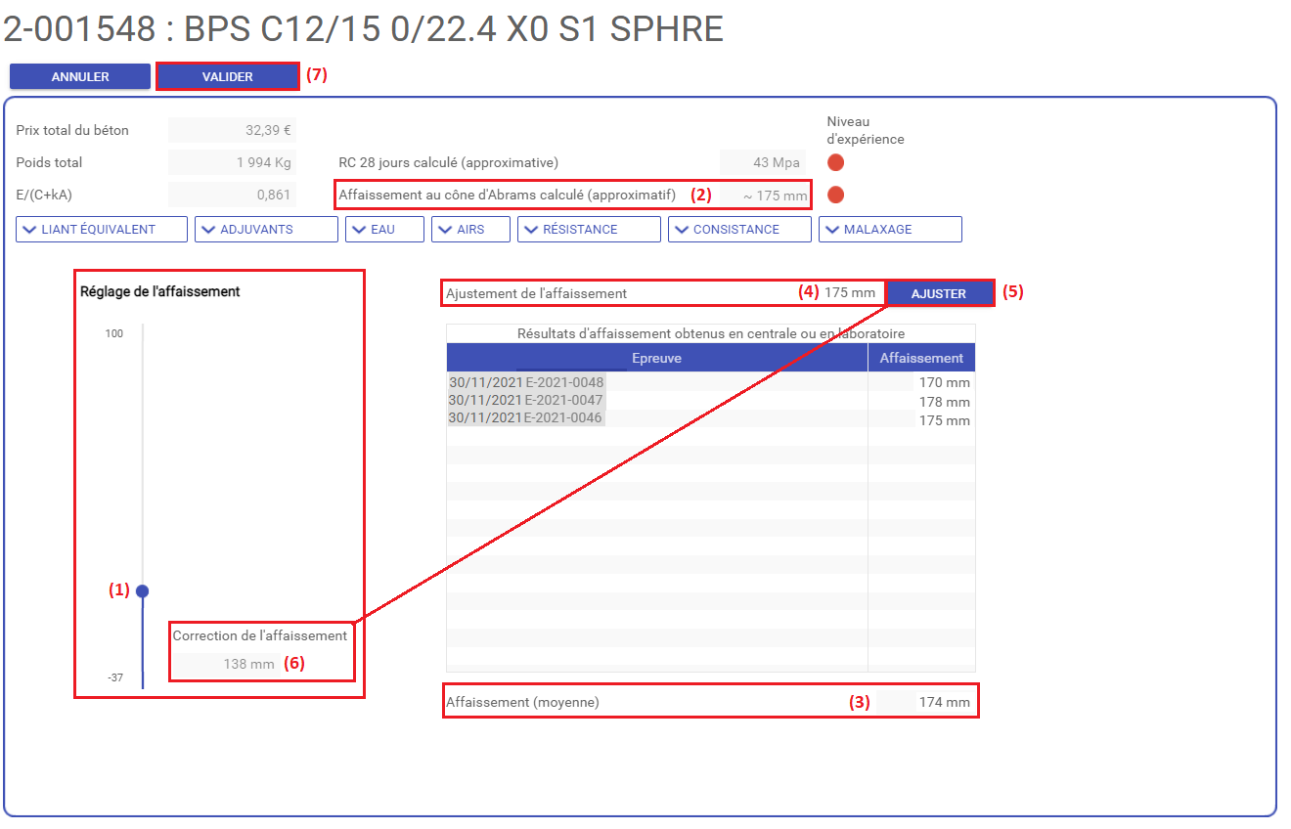
Task: Click the Réglage de l'affaissement heading
Action: pos(160,291)
